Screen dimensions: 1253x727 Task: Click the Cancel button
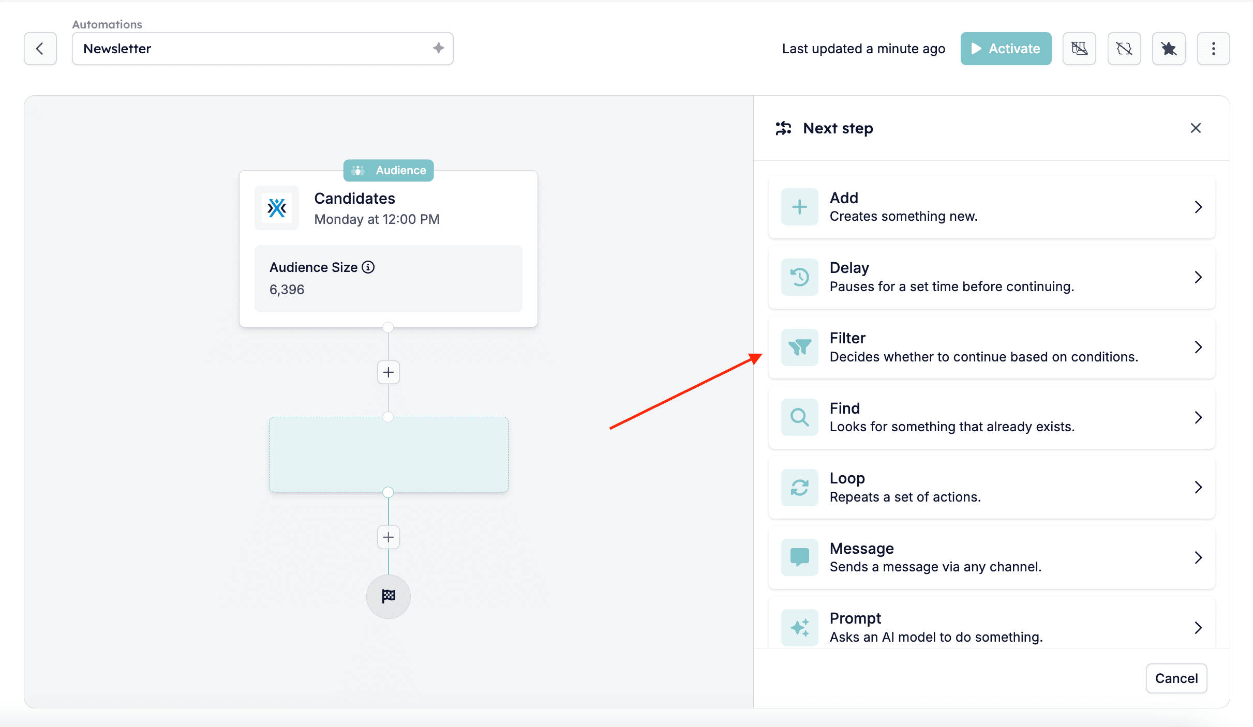[x=1176, y=678]
